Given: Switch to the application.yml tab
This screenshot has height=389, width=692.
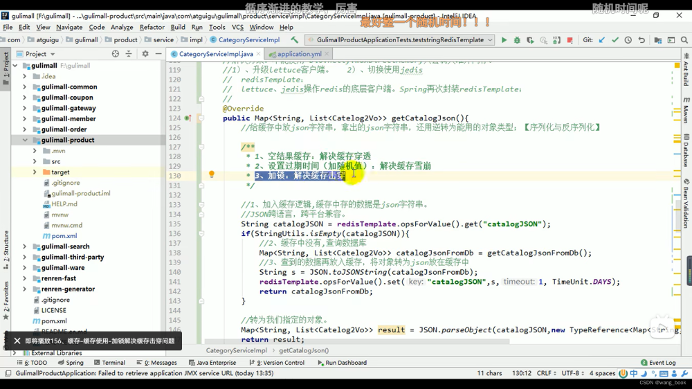Looking at the screenshot, I should pos(299,54).
